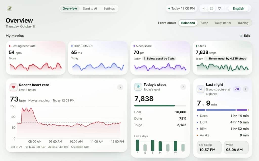Open the Settings tab

coord(109,9)
